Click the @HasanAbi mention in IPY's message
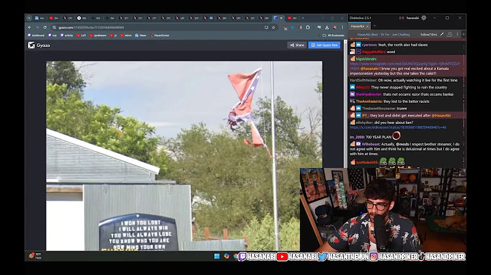Viewport: 491px width, 275px height. coord(441,116)
